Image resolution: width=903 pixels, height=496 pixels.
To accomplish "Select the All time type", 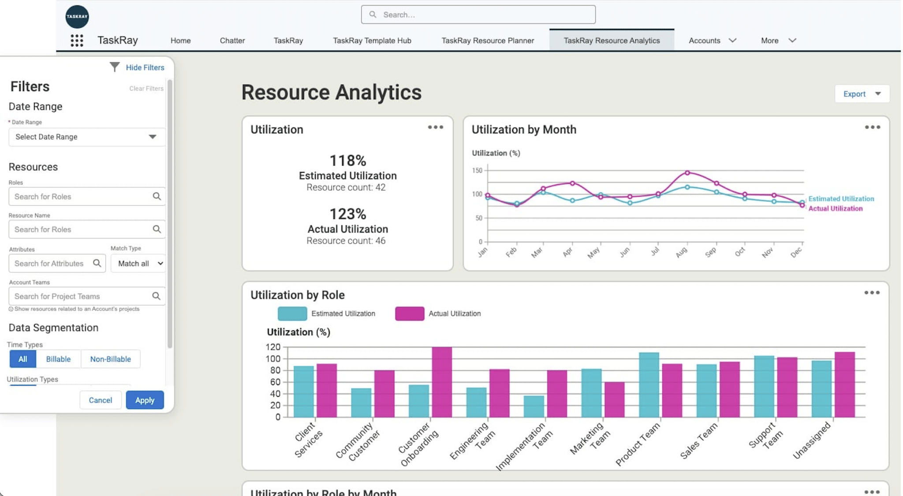I will (x=23, y=359).
